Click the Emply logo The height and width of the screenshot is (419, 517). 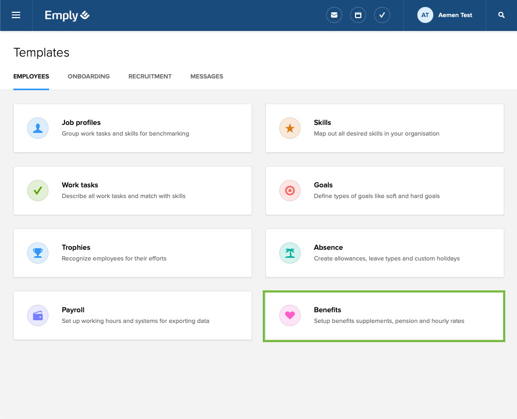[x=67, y=15]
